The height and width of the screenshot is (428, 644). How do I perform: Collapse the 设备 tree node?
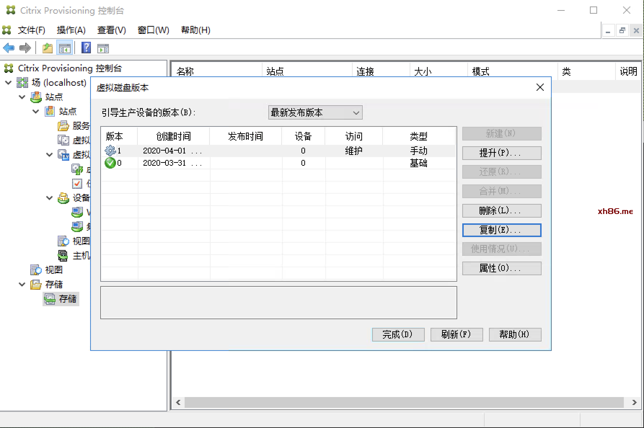coord(49,198)
